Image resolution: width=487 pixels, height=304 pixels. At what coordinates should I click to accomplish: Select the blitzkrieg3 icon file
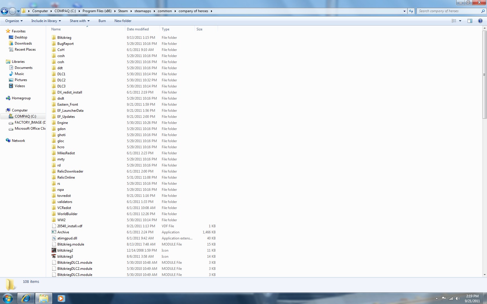(x=54, y=256)
